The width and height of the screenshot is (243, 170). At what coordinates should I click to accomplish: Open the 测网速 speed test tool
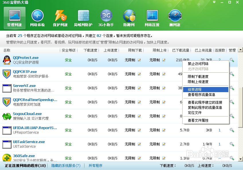pyautogui.click(x=175, y=18)
